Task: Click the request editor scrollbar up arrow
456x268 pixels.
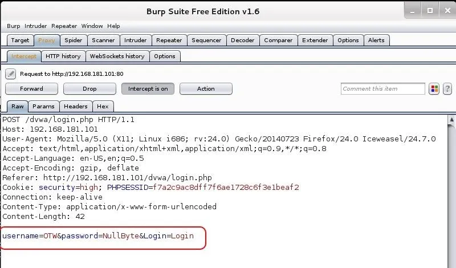Action: point(451,119)
